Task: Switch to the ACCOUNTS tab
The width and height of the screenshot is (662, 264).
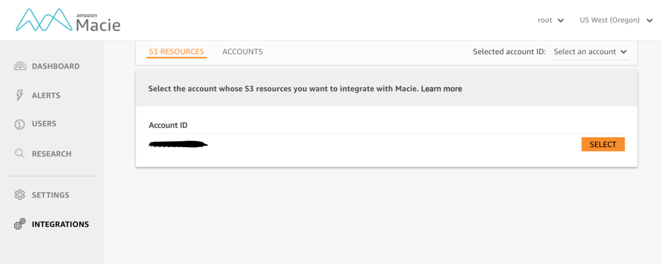Action: pos(242,52)
